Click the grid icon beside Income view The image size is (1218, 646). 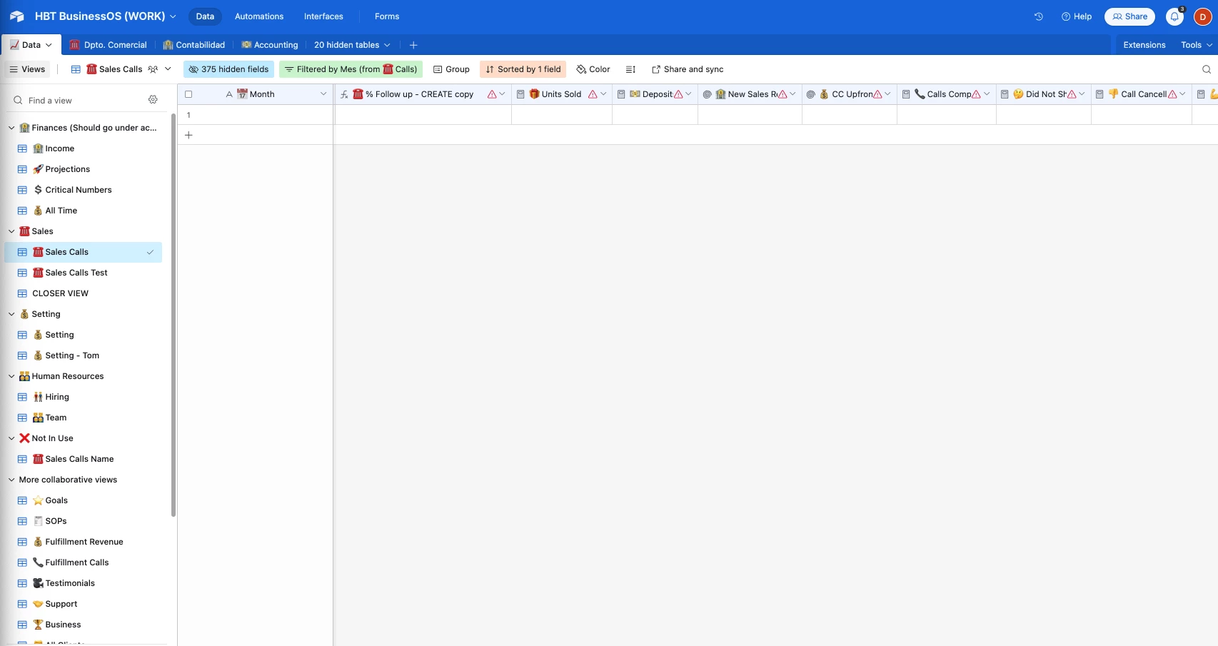(x=22, y=148)
